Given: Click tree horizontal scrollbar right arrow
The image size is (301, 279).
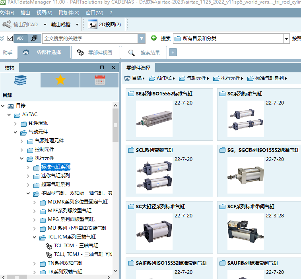Looking at the screenshot, I should point(109,277).
